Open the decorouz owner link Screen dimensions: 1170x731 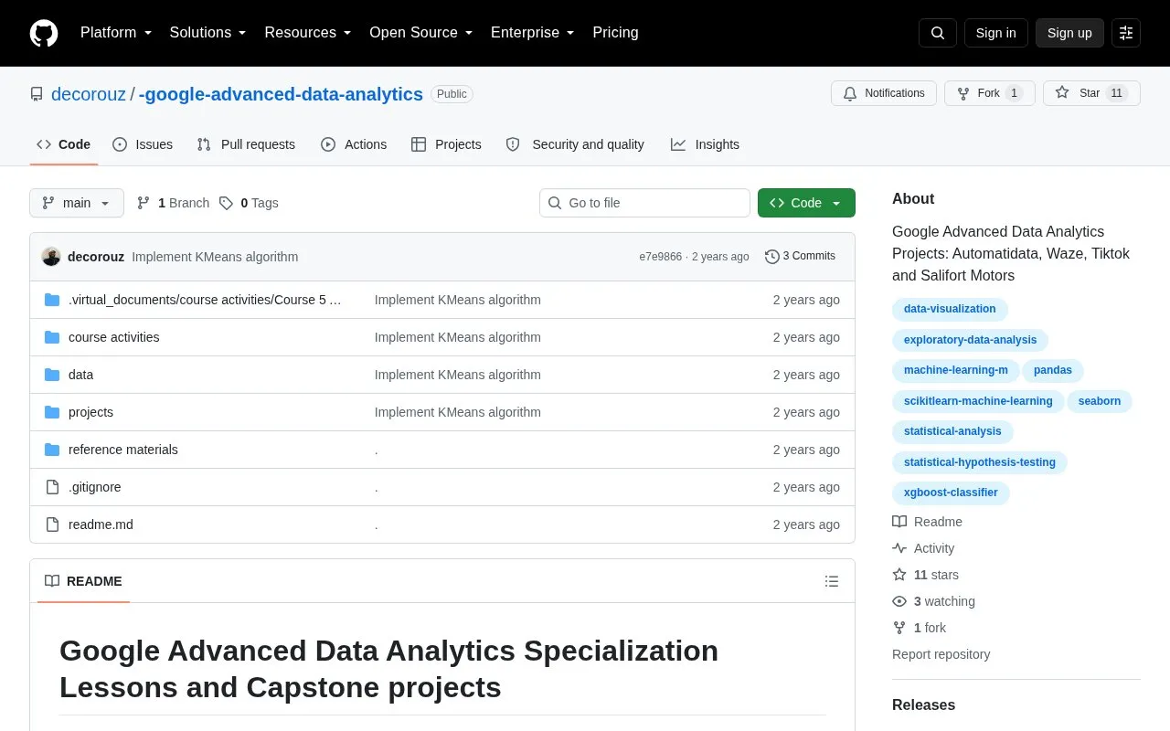pos(89,94)
